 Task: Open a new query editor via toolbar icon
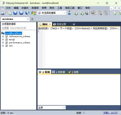(x=10, y=13)
